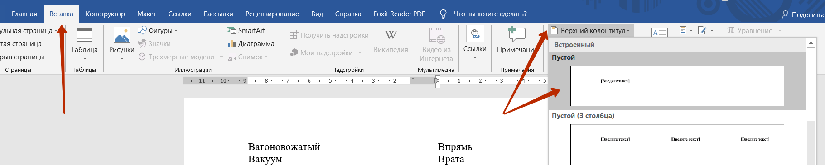Click the word Врата in document

tap(451, 159)
